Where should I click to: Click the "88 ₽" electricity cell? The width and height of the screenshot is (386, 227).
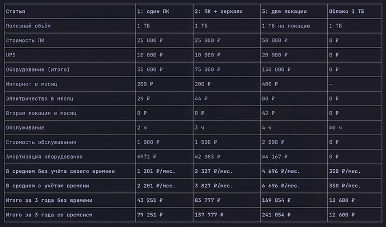pos(294,98)
